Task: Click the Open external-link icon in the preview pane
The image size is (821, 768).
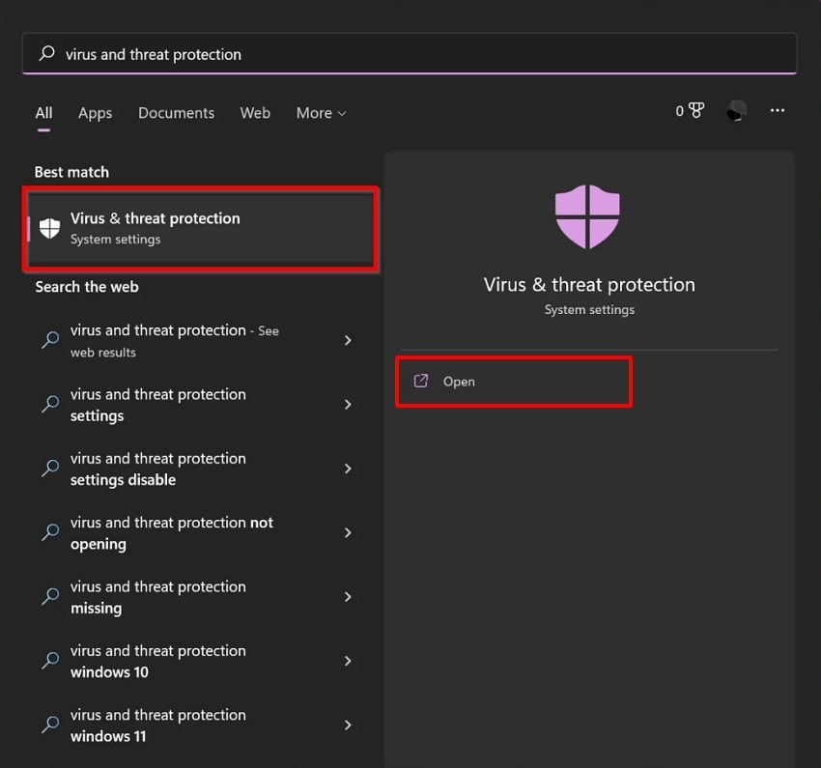Action: 420,381
